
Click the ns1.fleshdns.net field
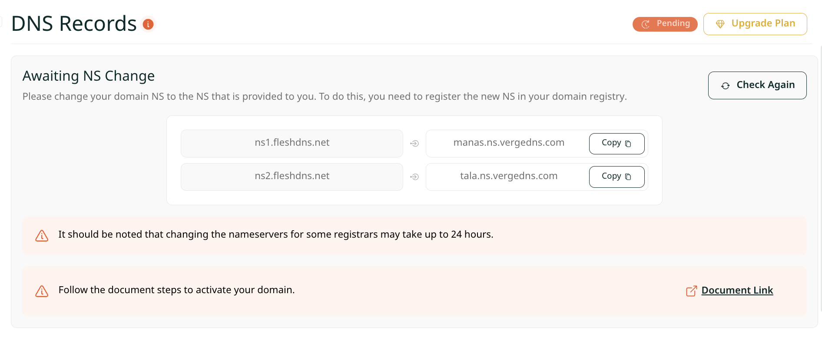point(292,143)
